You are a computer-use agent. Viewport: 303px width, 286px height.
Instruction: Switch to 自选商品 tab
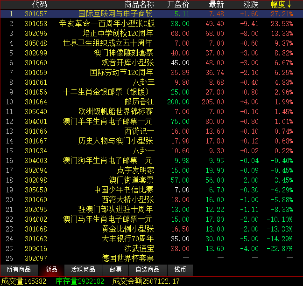click(148, 269)
